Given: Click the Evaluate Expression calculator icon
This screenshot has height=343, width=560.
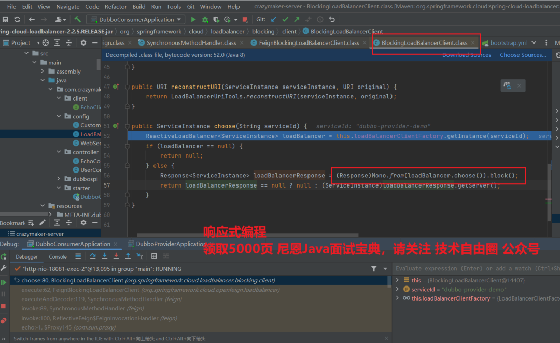Looking at the screenshot, I should (x=154, y=256).
